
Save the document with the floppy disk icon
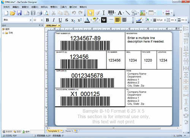coord(19,13)
